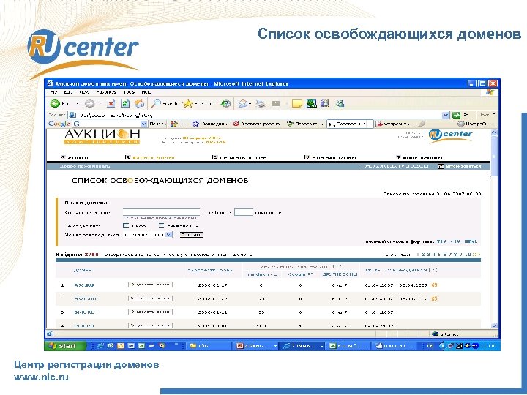
Task: Open the View menu
Action: 84,92
